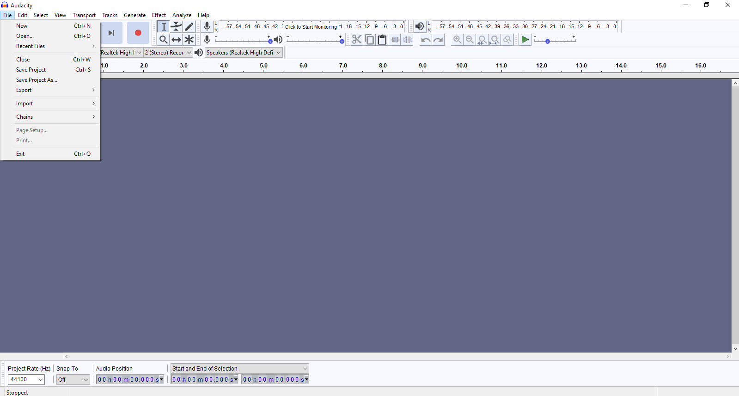Select the Draw (pencil) tool
This screenshot has width=739, height=396.
click(189, 27)
